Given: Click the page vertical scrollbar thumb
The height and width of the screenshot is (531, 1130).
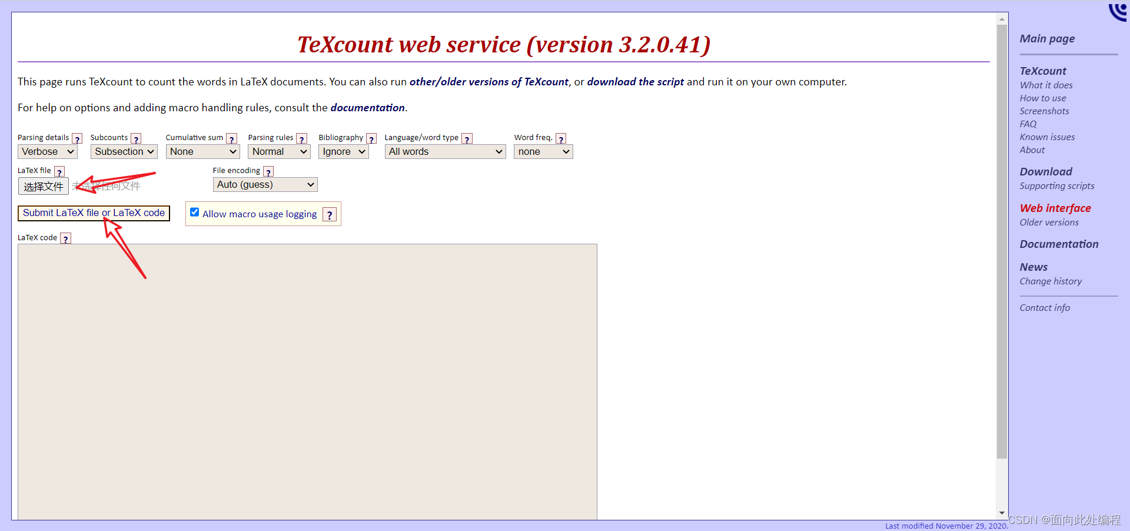Looking at the screenshot, I should 1002,241.
